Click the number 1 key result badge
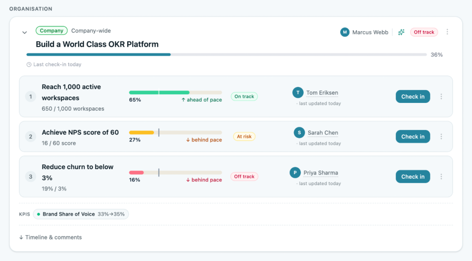 tap(30, 96)
